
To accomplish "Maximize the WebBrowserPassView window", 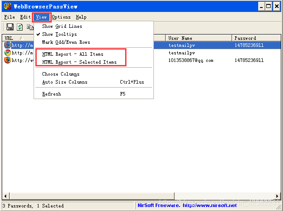I will pyautogui.click(x=268, y=7).
